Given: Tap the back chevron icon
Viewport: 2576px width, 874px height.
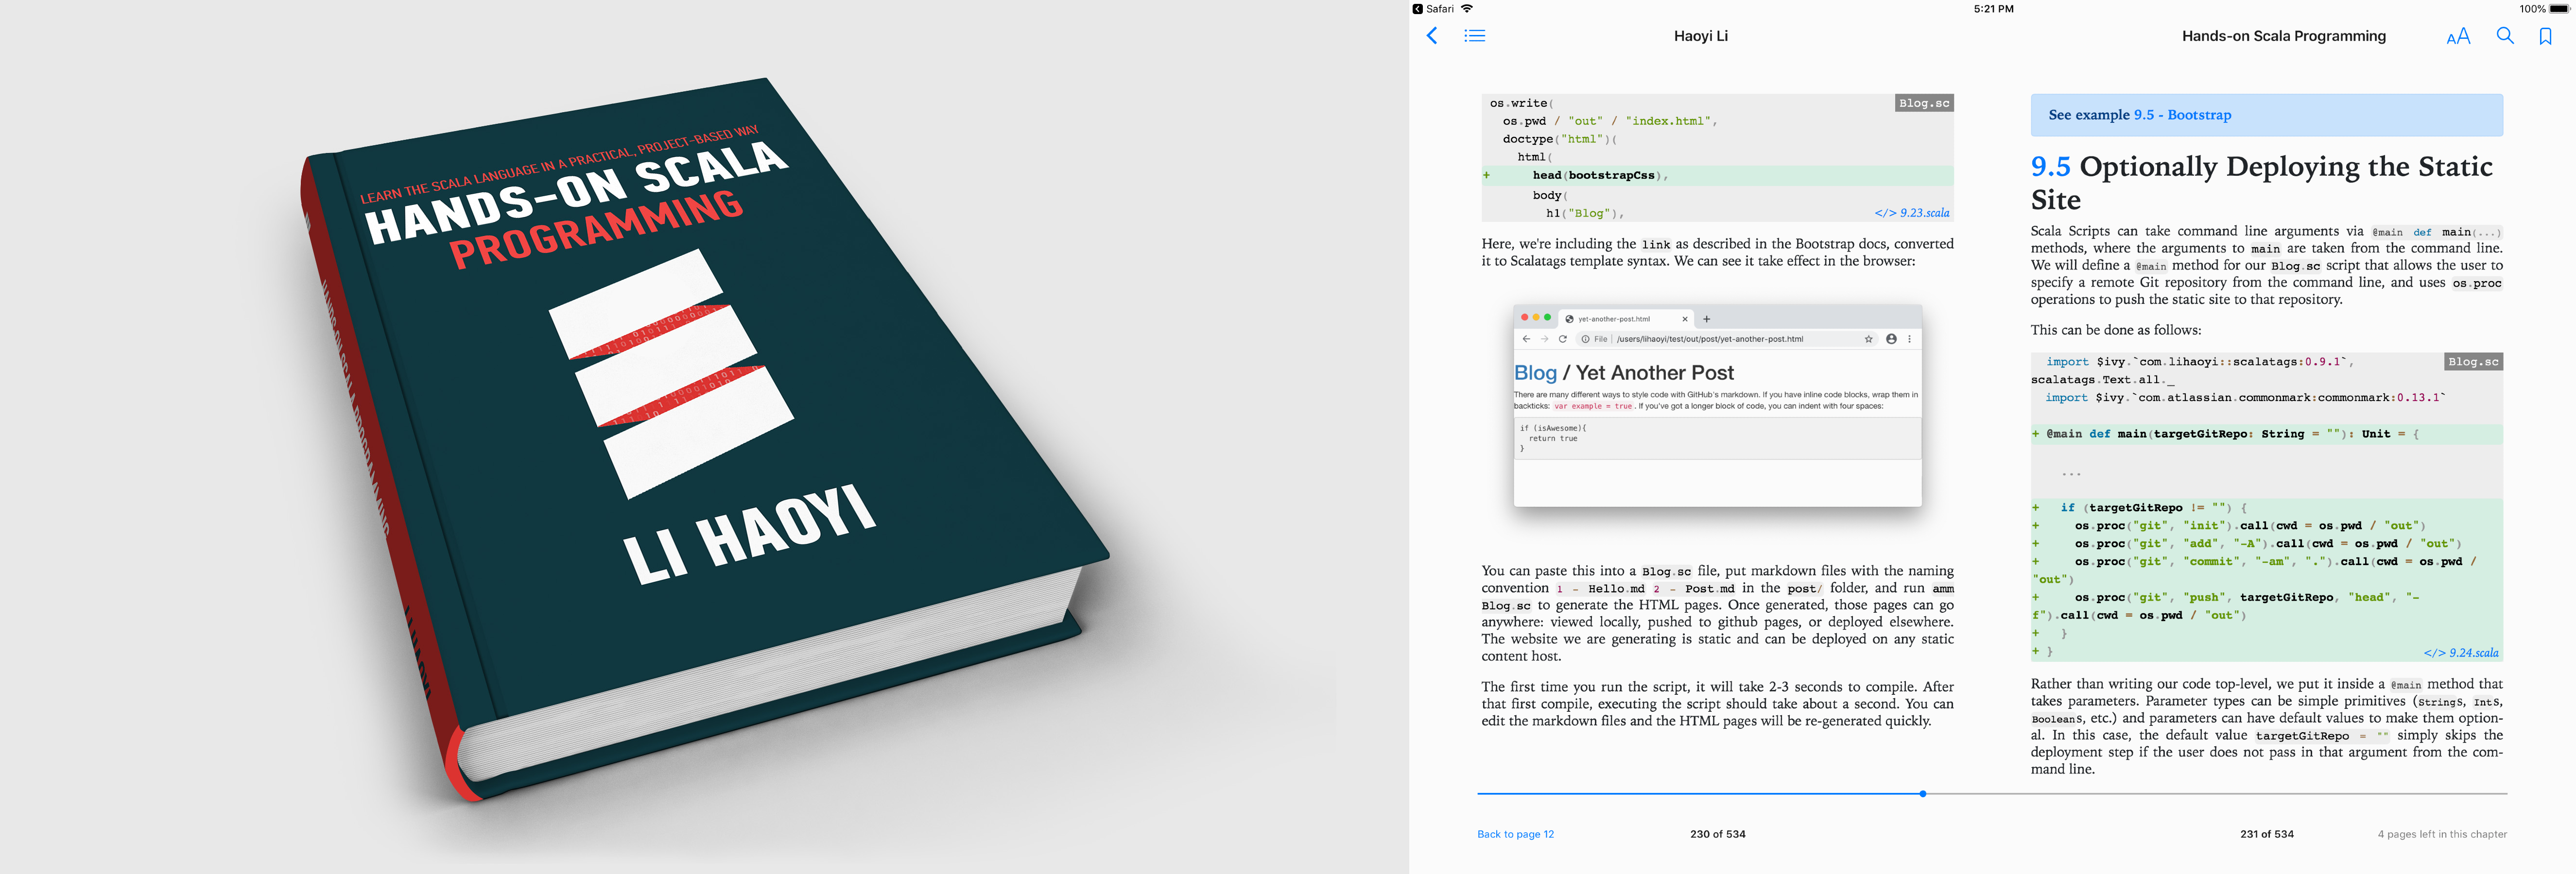Looking at the screenshot, I should click(1432, 36).
